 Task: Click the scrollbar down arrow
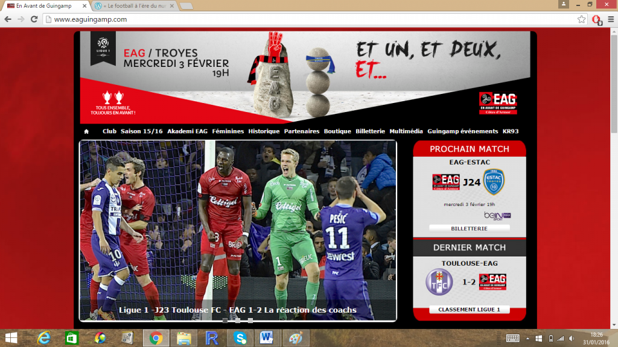[614, 325]
